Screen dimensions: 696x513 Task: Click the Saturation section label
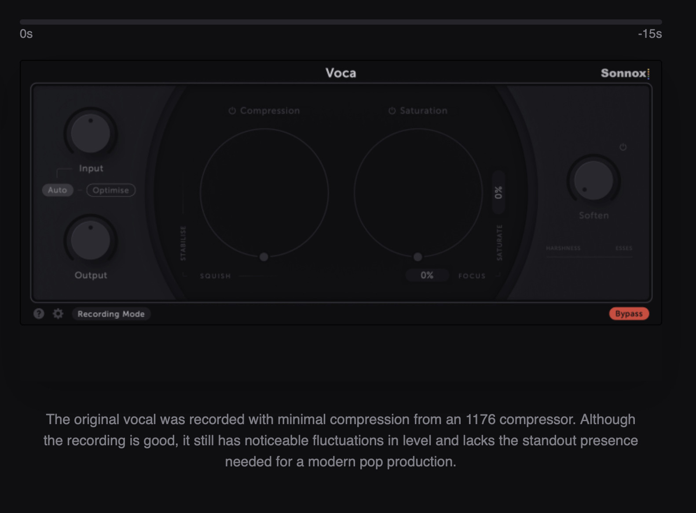click(424, 111)
